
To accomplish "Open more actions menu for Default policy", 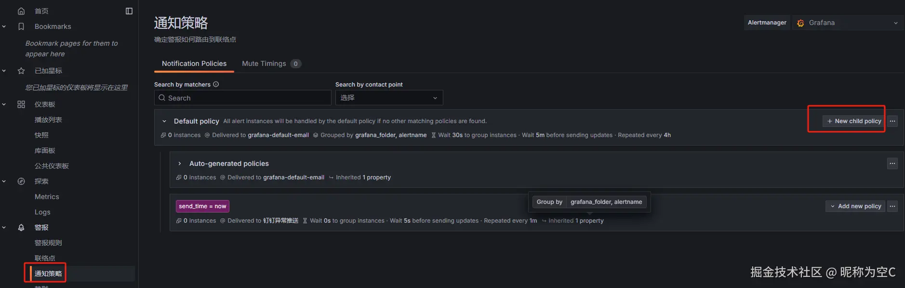I will click(892, 121).
